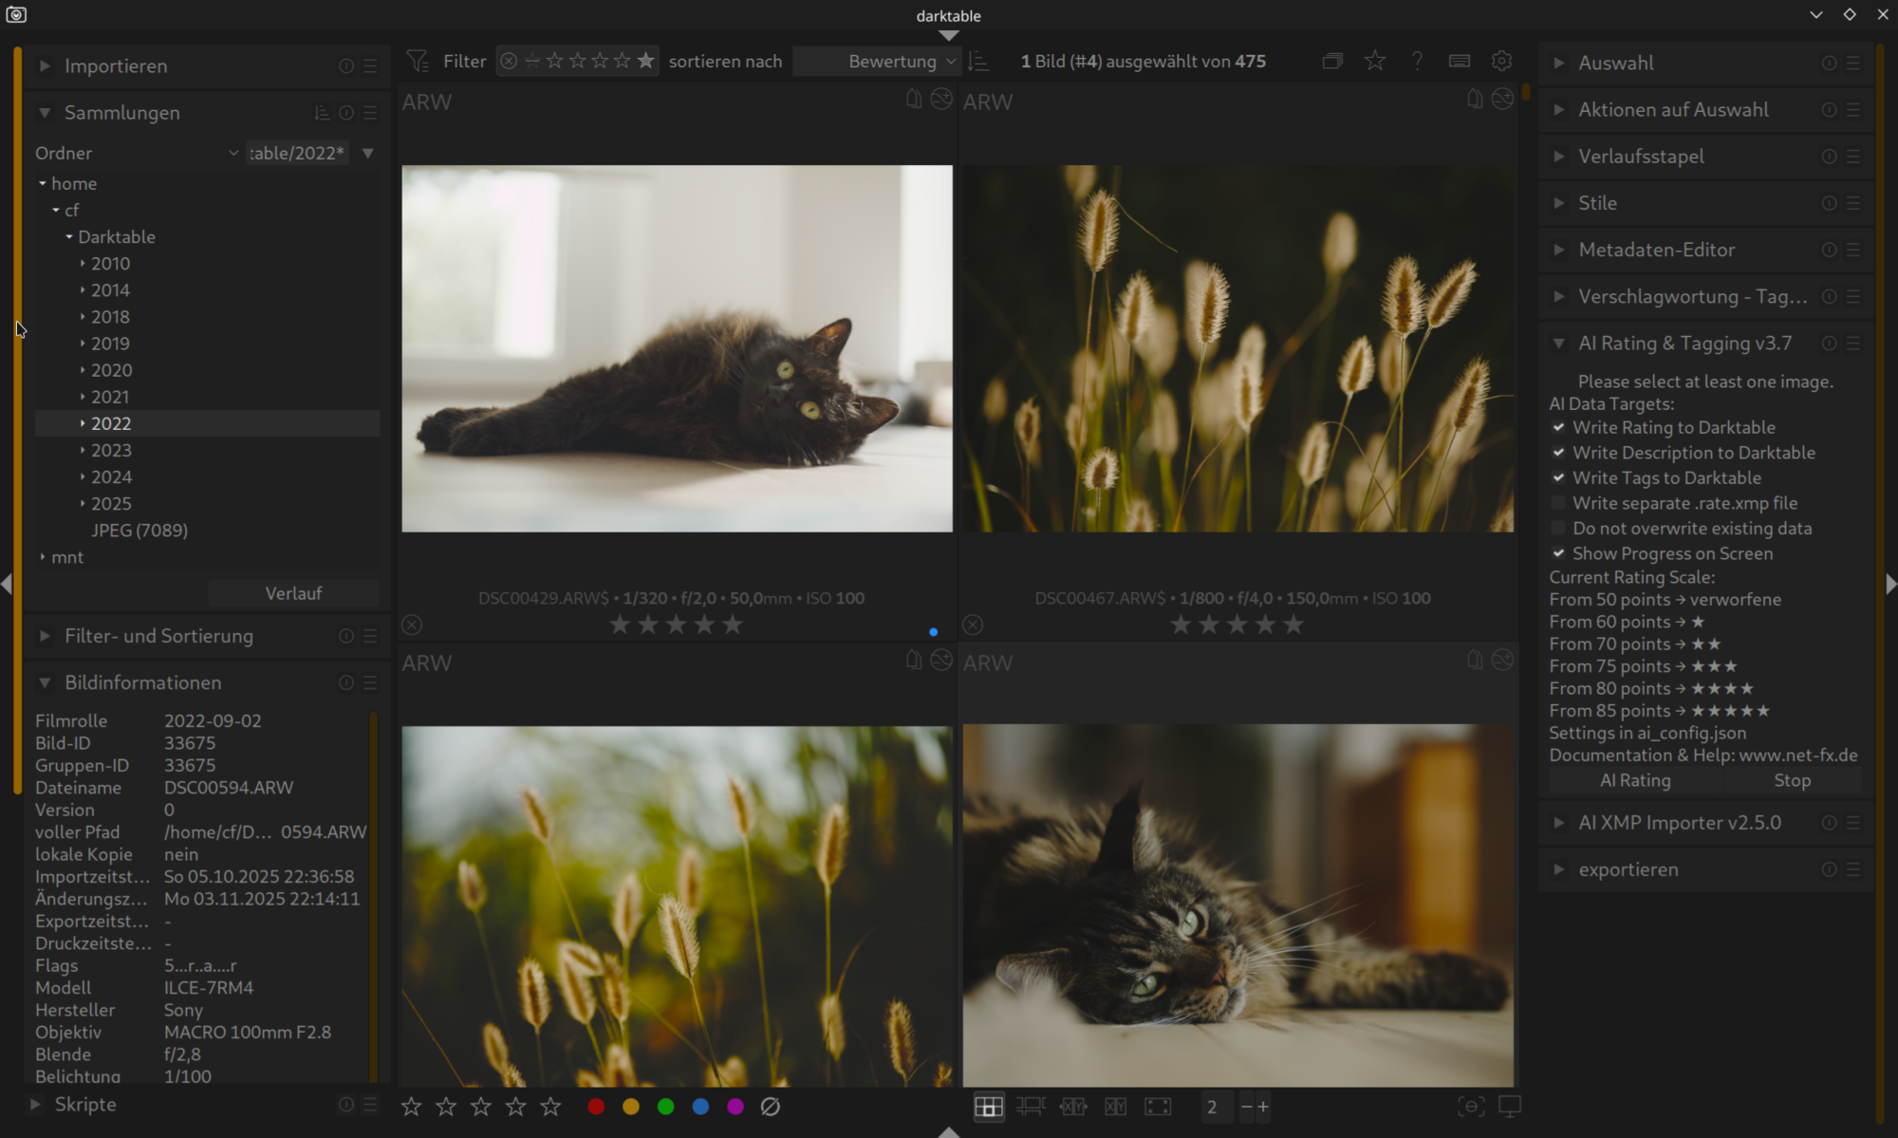Apply the green color label
Screen dimensions: 1898x1138
(665, 1107)
